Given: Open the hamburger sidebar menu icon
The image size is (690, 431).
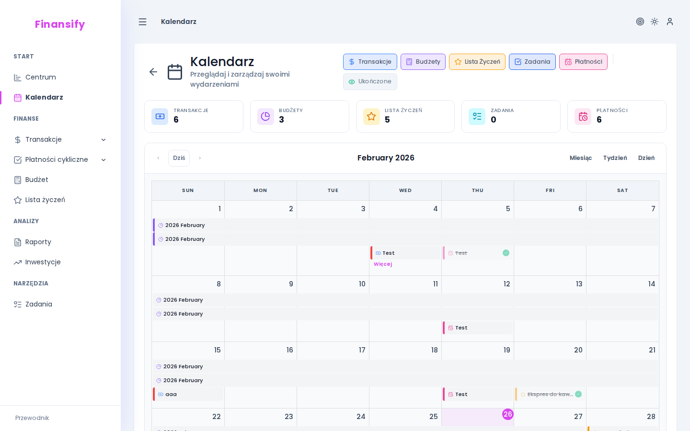Looking at the screenshot, I should coord(142,22).
